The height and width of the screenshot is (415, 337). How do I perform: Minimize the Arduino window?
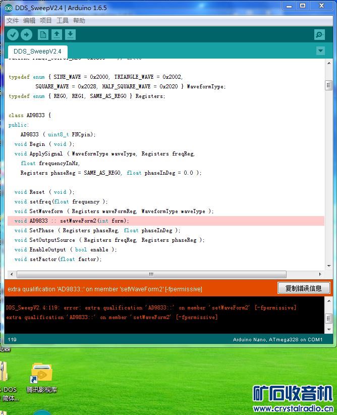[289, 6]
